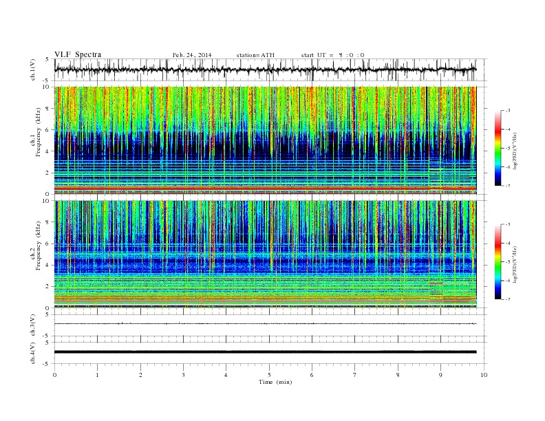545x421 pixels.
Task: Click the '4' kHz tick on ch.1 spectrogram
Action: point(48,151)
